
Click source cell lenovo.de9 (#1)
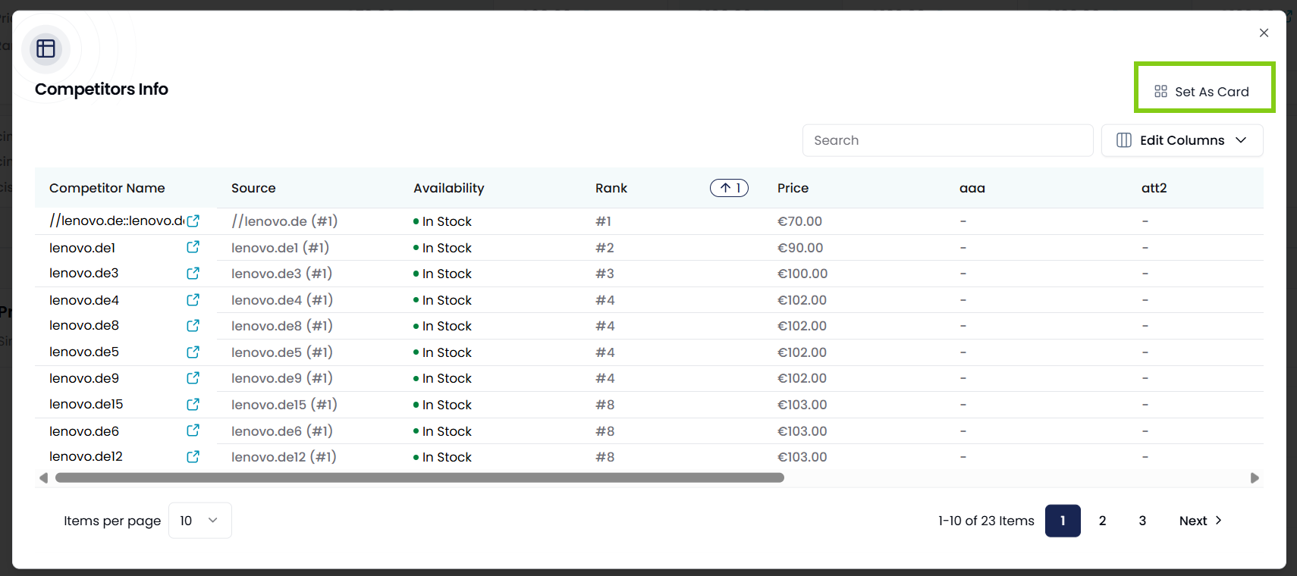click(282, 378)
